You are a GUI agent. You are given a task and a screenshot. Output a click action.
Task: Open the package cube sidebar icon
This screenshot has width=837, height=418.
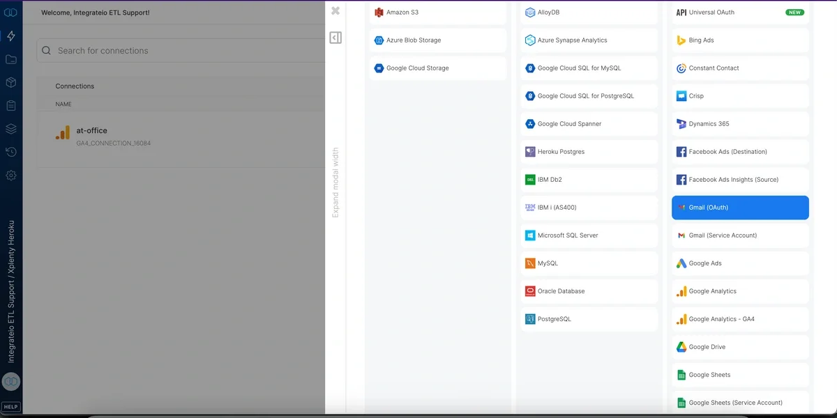[11, 82]
